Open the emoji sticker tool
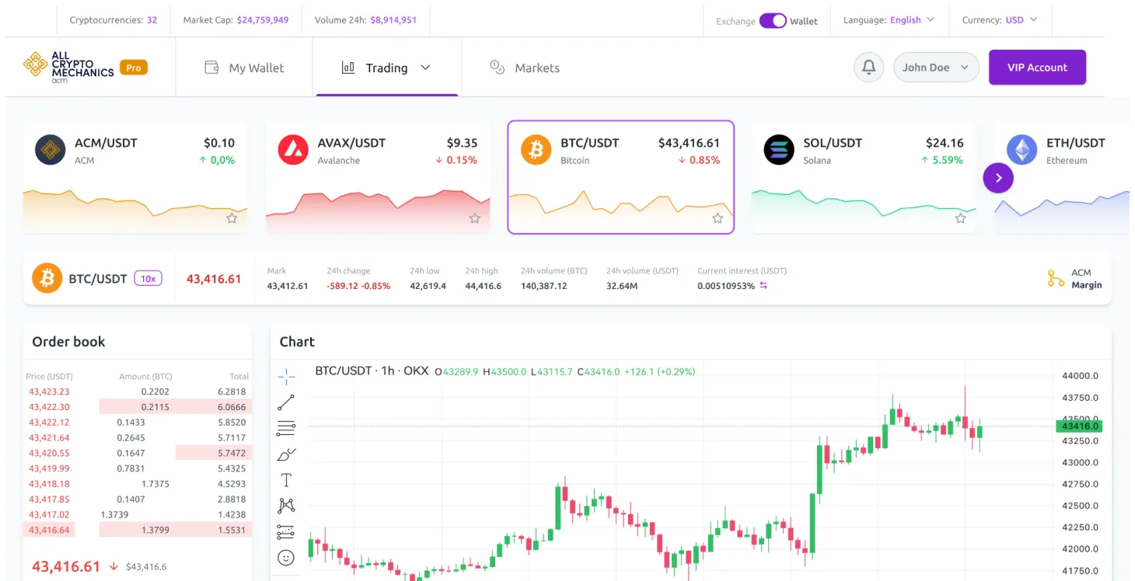The image size is (1135, 581). (x=286, y=557)
